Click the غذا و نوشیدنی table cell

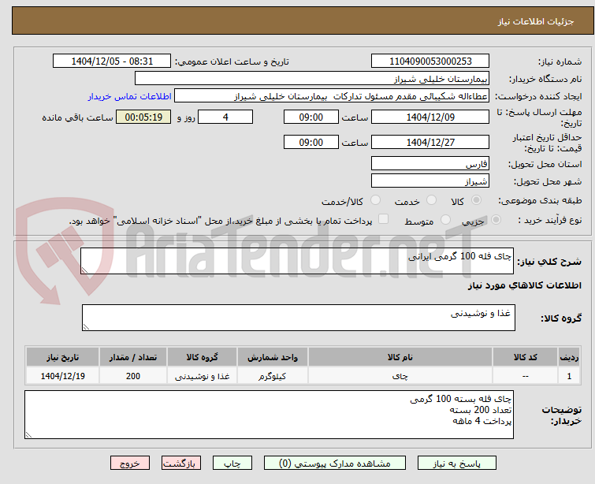pyautogui.click(x=202, y=376)
